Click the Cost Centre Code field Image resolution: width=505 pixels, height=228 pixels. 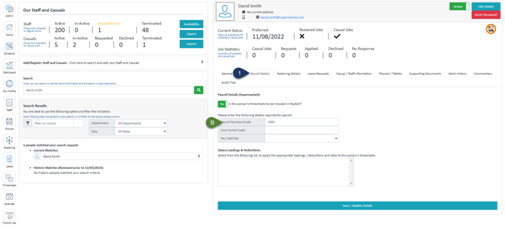point(301,130)
